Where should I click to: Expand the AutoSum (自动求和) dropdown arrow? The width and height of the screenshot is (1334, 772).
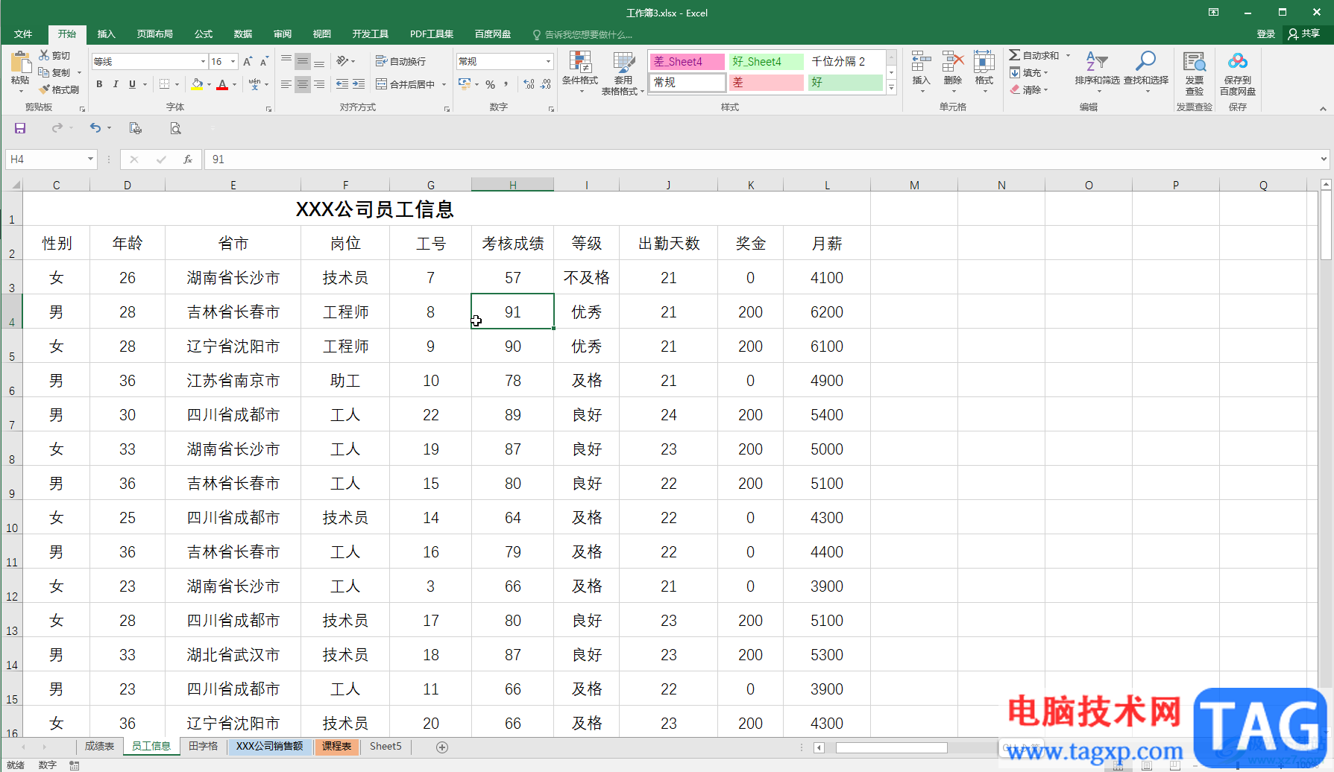coord(1068,55)
